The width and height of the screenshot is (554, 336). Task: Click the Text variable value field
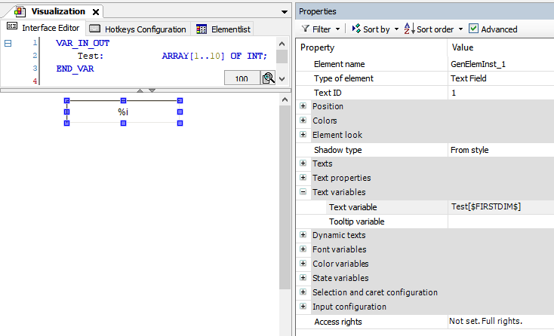click(500, 207)
